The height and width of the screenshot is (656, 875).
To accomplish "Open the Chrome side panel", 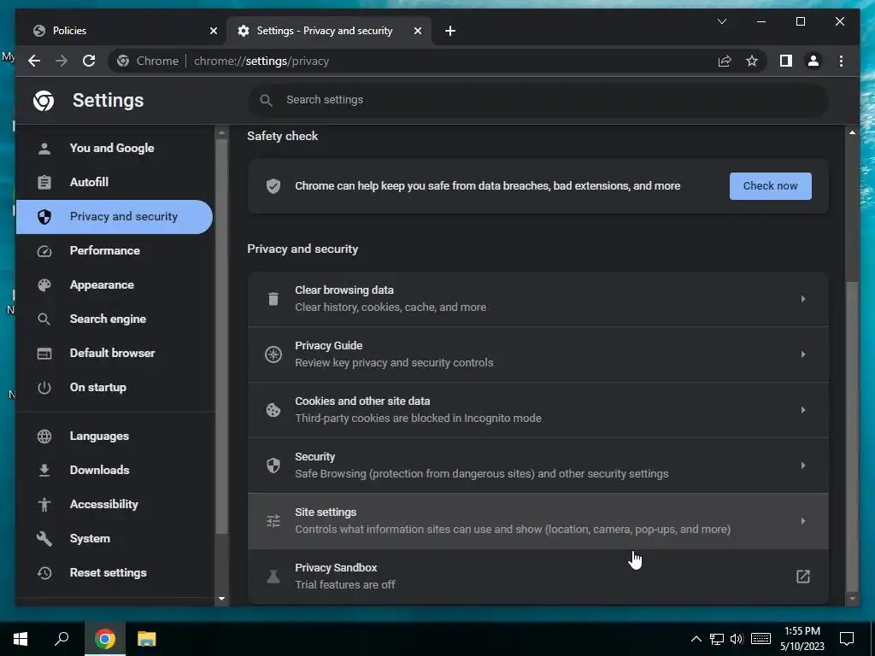I will point(786,61).
